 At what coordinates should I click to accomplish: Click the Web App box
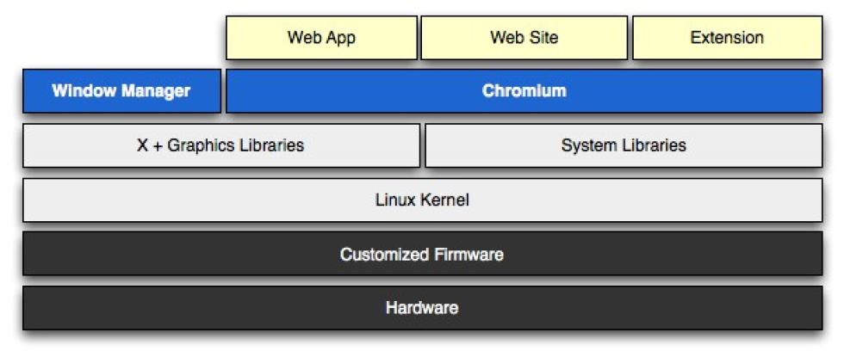(x=321, y=38)
